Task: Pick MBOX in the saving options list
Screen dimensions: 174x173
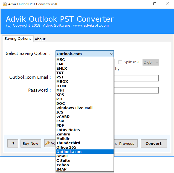Action: [x=85, y=82]
